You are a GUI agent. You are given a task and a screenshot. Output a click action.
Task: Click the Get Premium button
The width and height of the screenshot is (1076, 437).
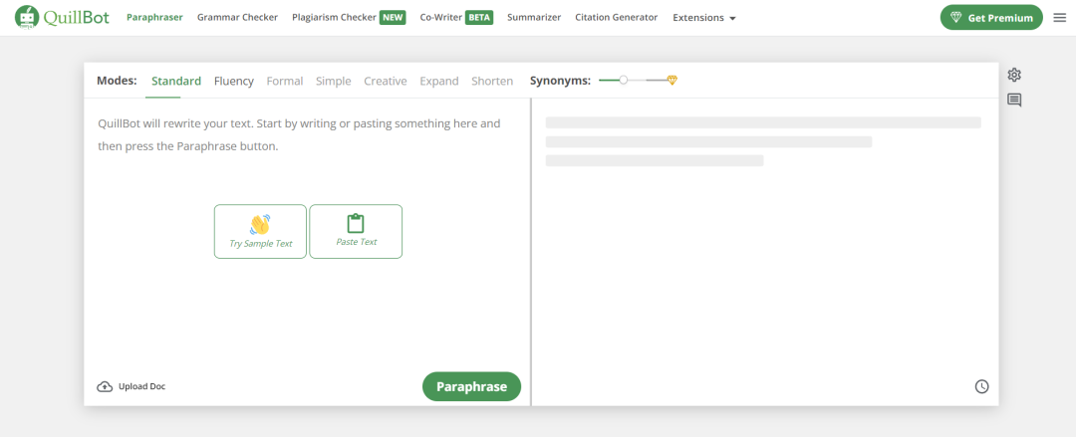[x=991, y=18]
